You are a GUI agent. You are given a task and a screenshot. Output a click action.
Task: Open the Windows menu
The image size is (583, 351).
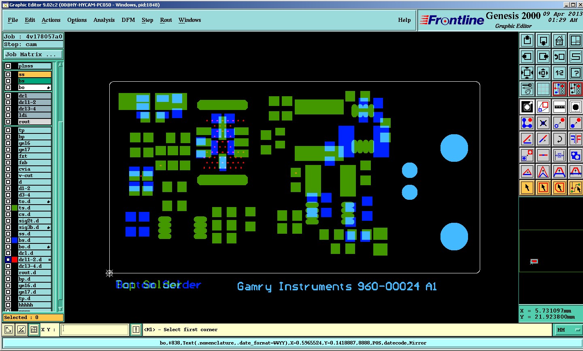190,20
